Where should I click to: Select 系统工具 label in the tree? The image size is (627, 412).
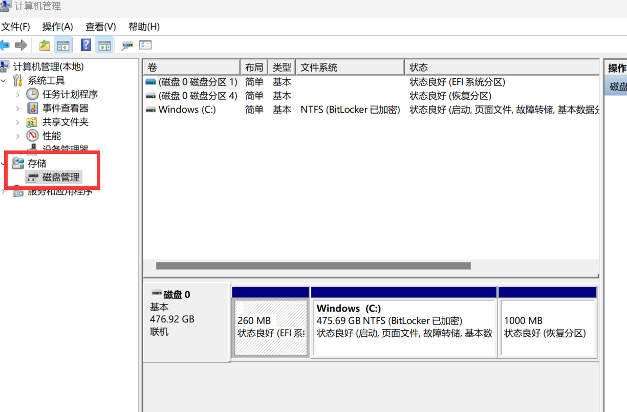(46, 81)
